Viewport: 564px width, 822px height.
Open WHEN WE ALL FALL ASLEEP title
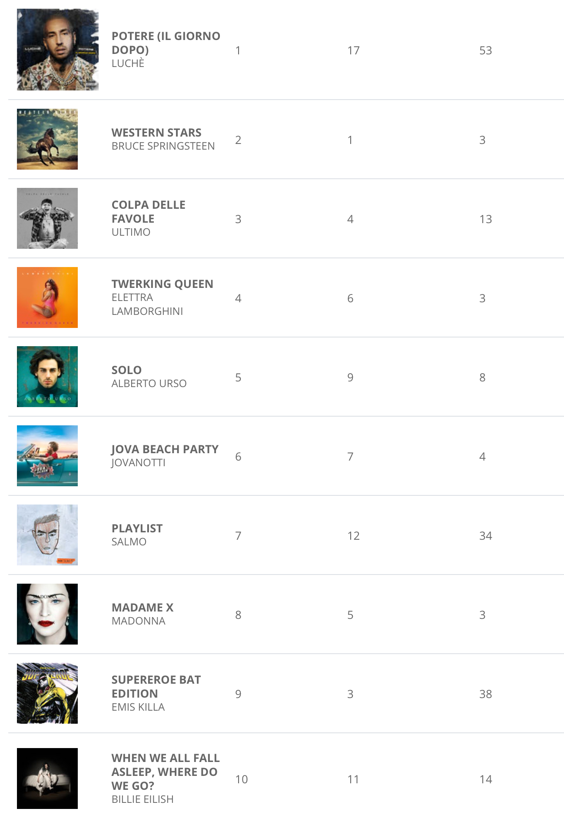pyautogui.click(x=166, y=772)
